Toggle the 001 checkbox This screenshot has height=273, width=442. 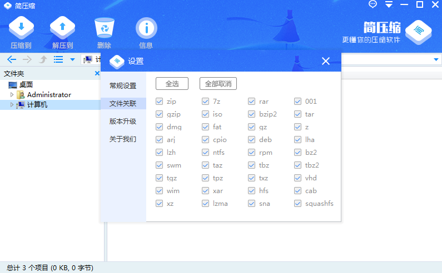tap(297, 102)
